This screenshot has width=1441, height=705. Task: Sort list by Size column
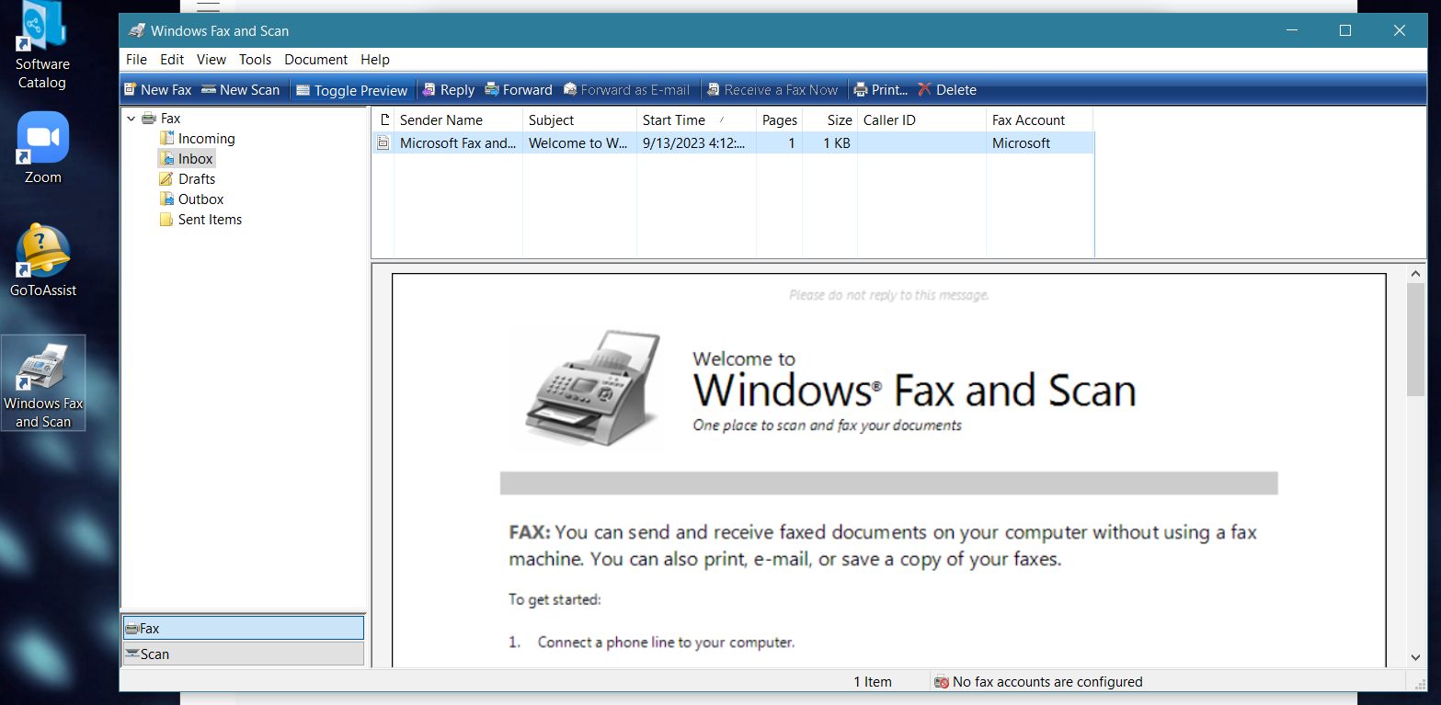click(829, 120)
